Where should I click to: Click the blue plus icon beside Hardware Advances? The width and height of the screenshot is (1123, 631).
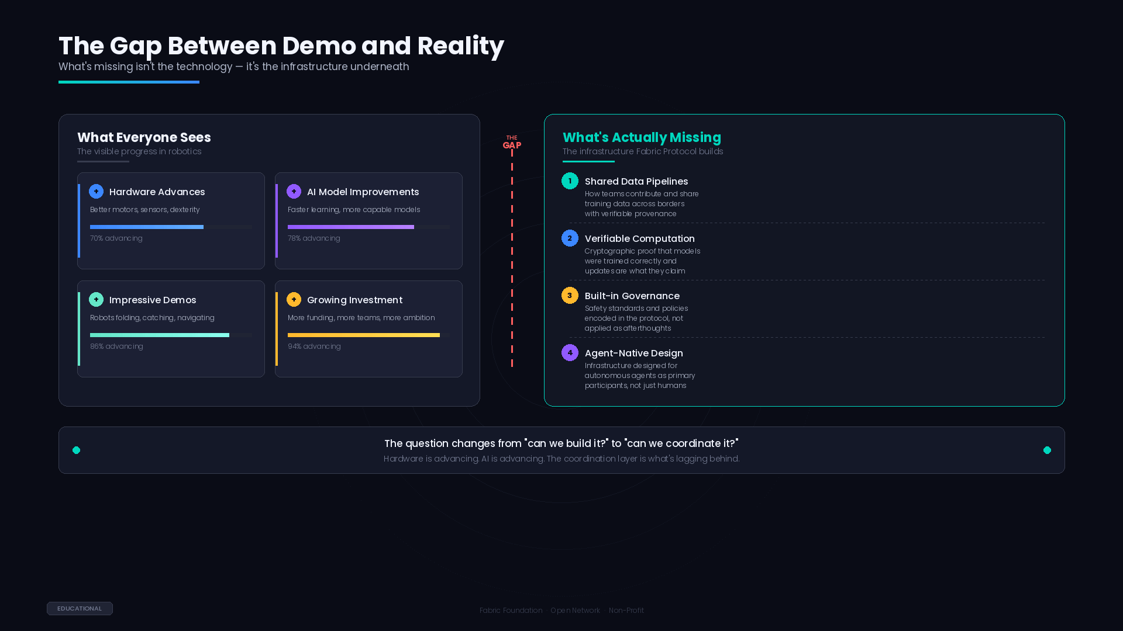96,192
